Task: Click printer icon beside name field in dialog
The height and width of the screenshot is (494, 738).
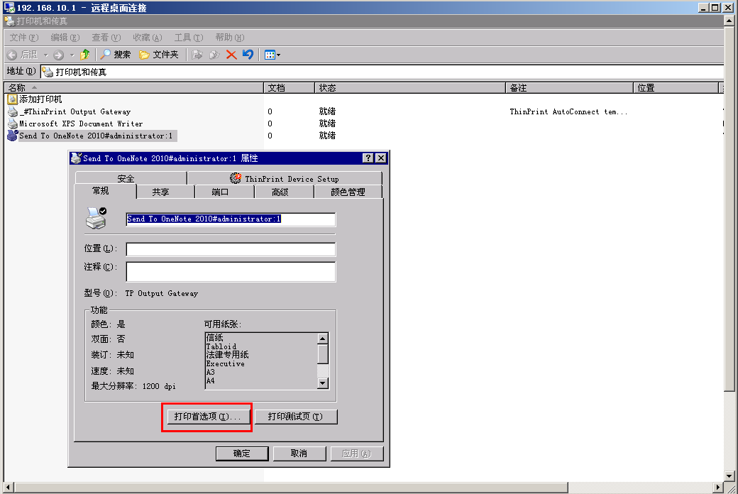Action: (x=97, y=218)
